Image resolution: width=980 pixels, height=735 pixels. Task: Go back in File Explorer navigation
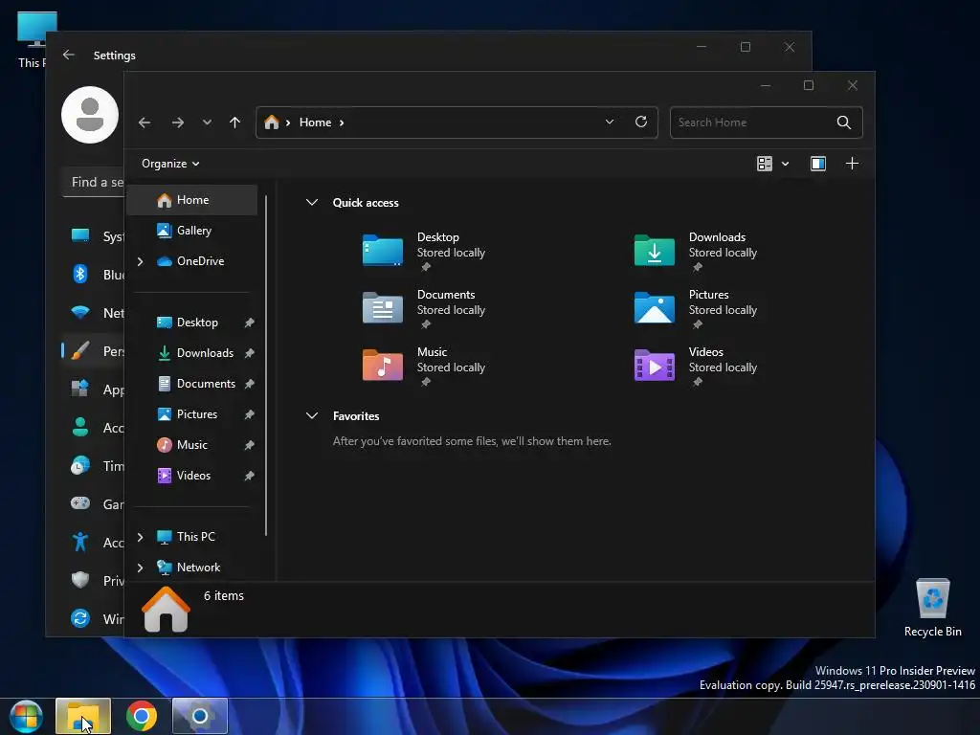click(145, 122)
